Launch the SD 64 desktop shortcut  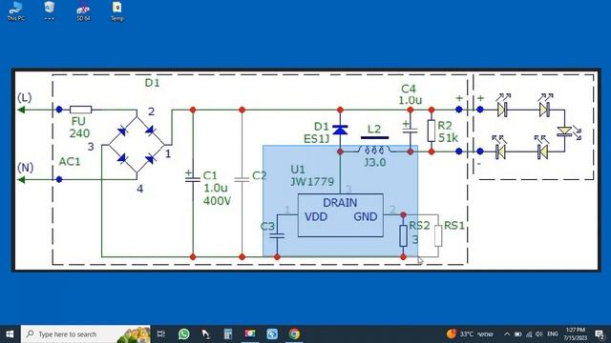(83, 11)
